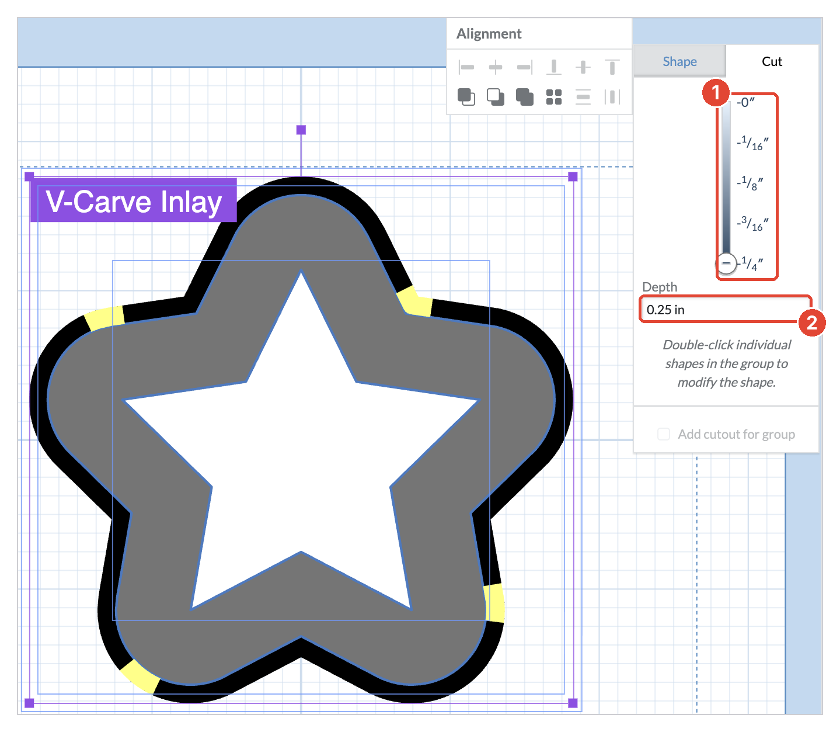
Task: Switch to the Shape tab
Action: click(x=679, y=61)
